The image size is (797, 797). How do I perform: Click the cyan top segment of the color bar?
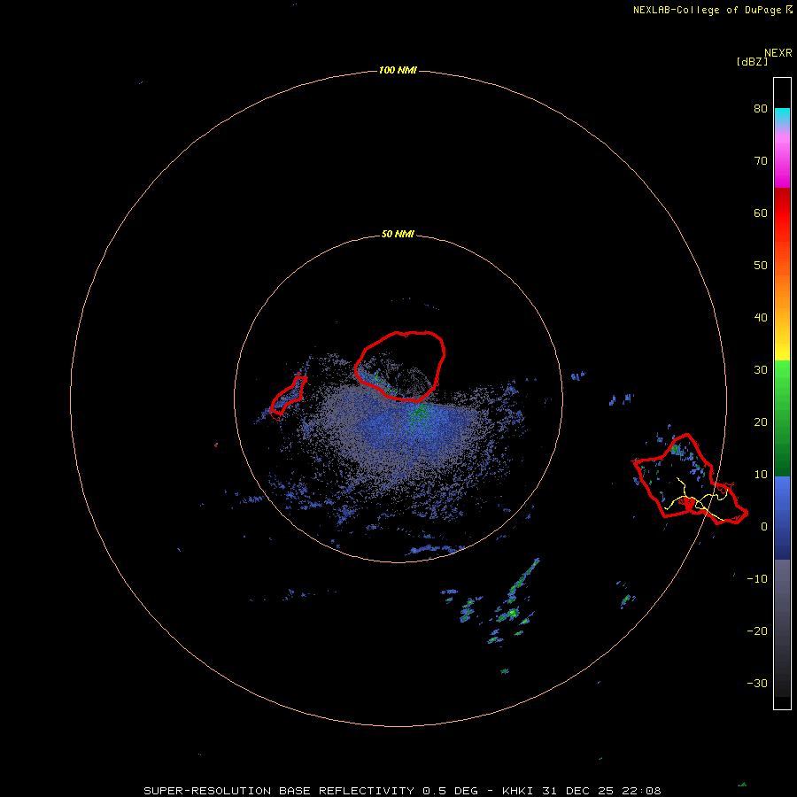[782, 116]
